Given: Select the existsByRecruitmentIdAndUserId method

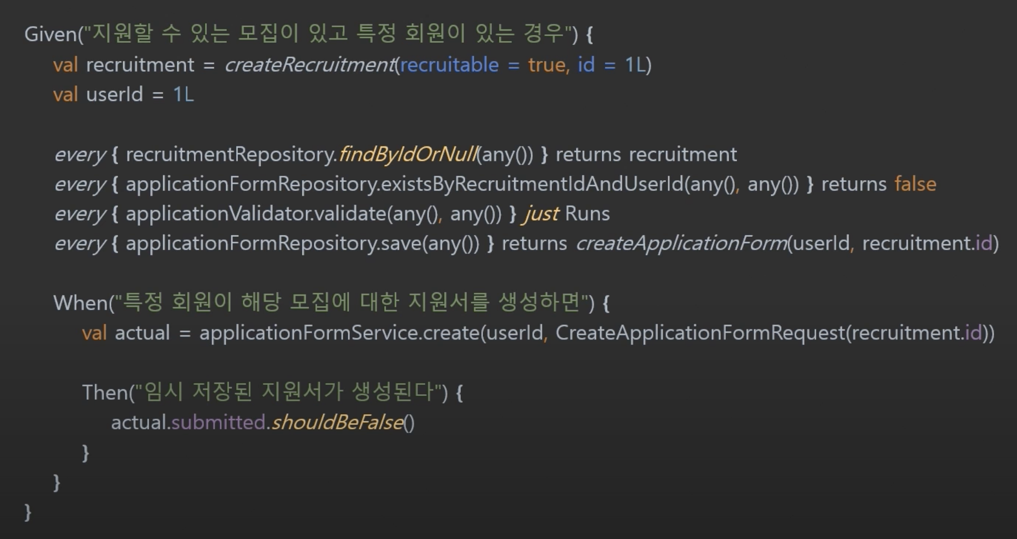Looking at the screenshot, I should pos(532,184).
